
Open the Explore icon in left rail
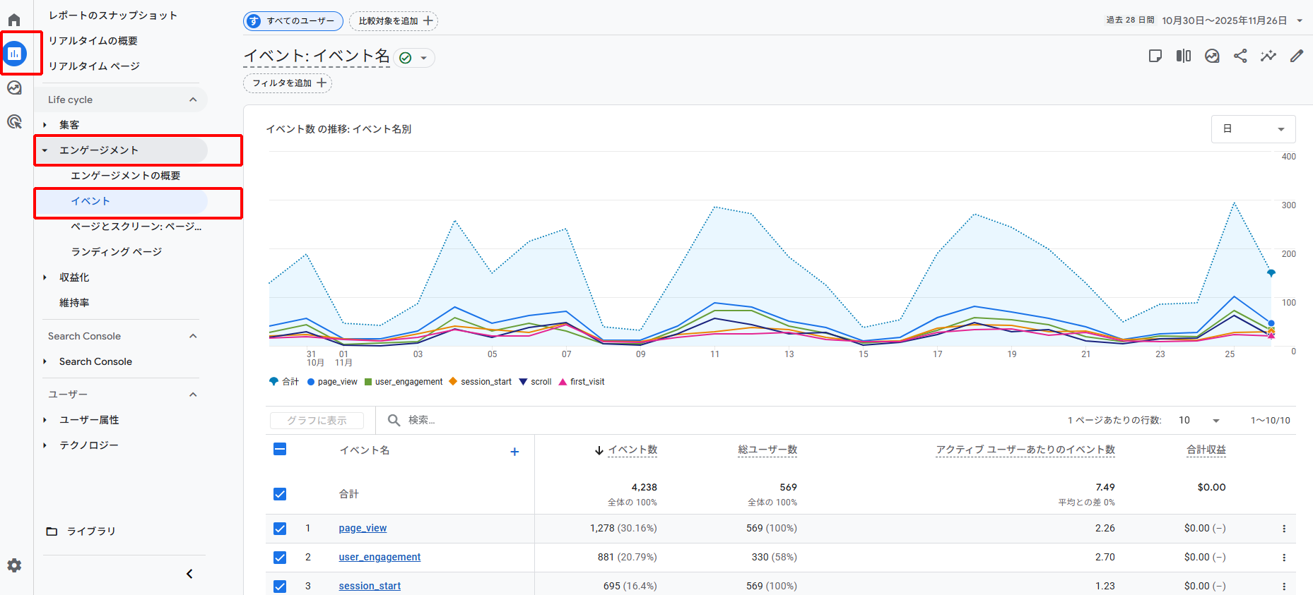pos(14,88)
